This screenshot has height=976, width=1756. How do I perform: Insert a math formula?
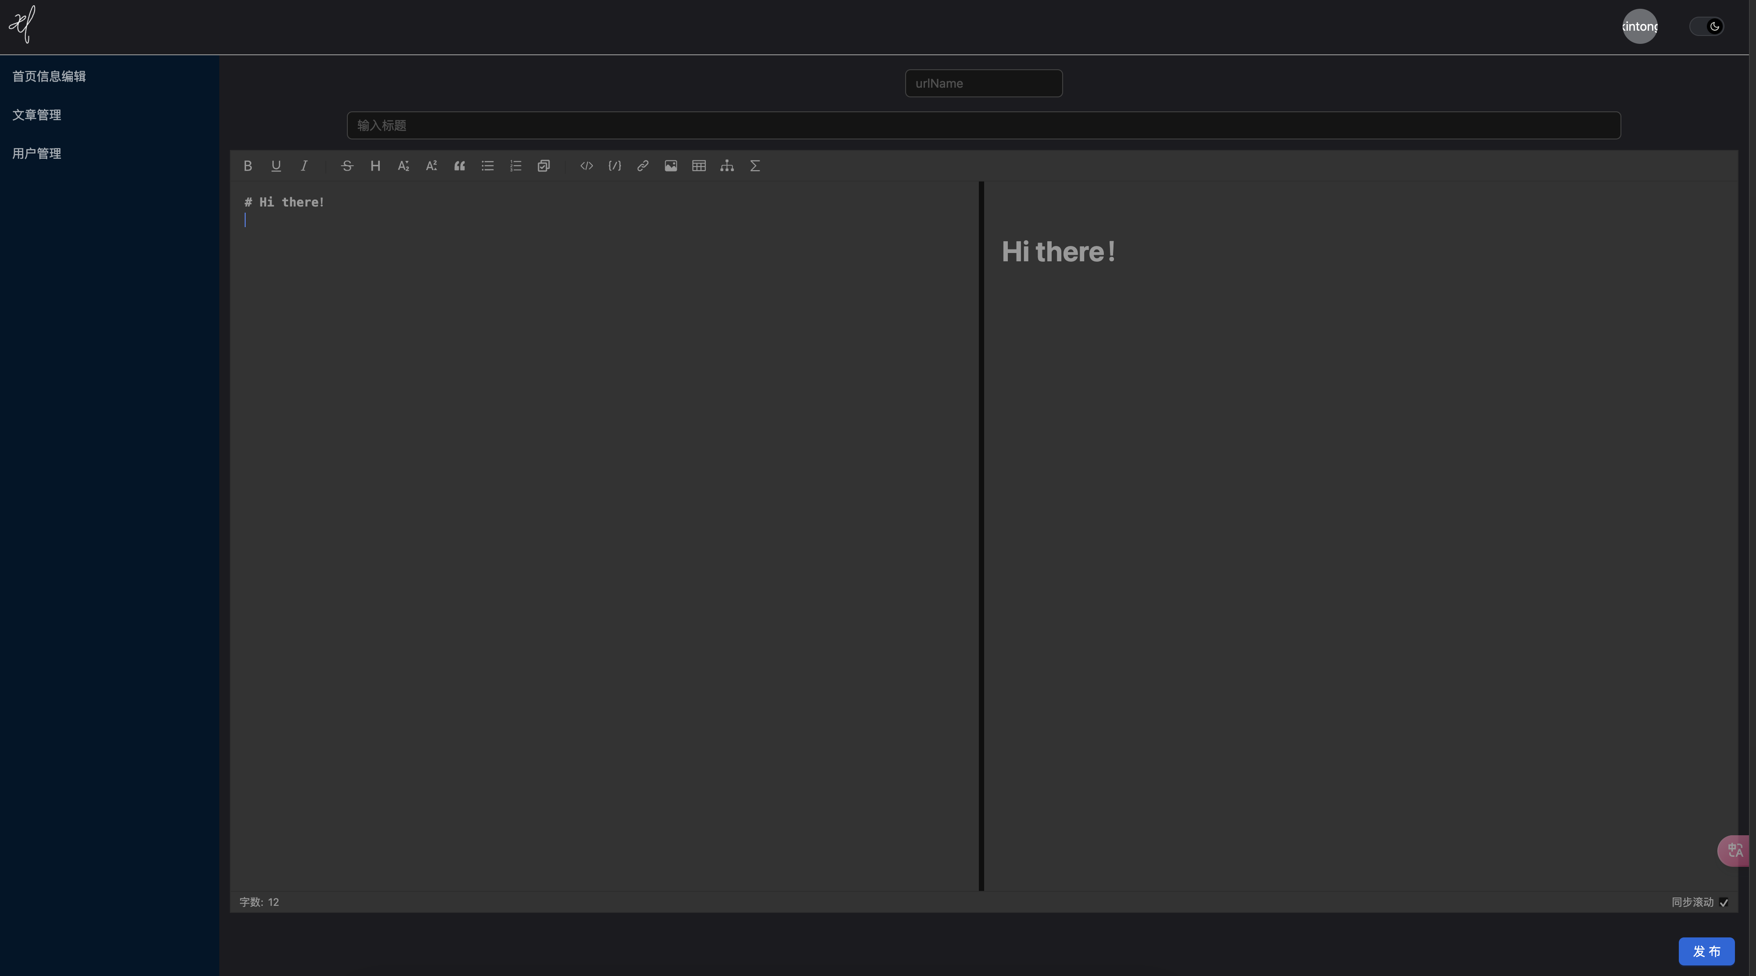tap(755, 166)
